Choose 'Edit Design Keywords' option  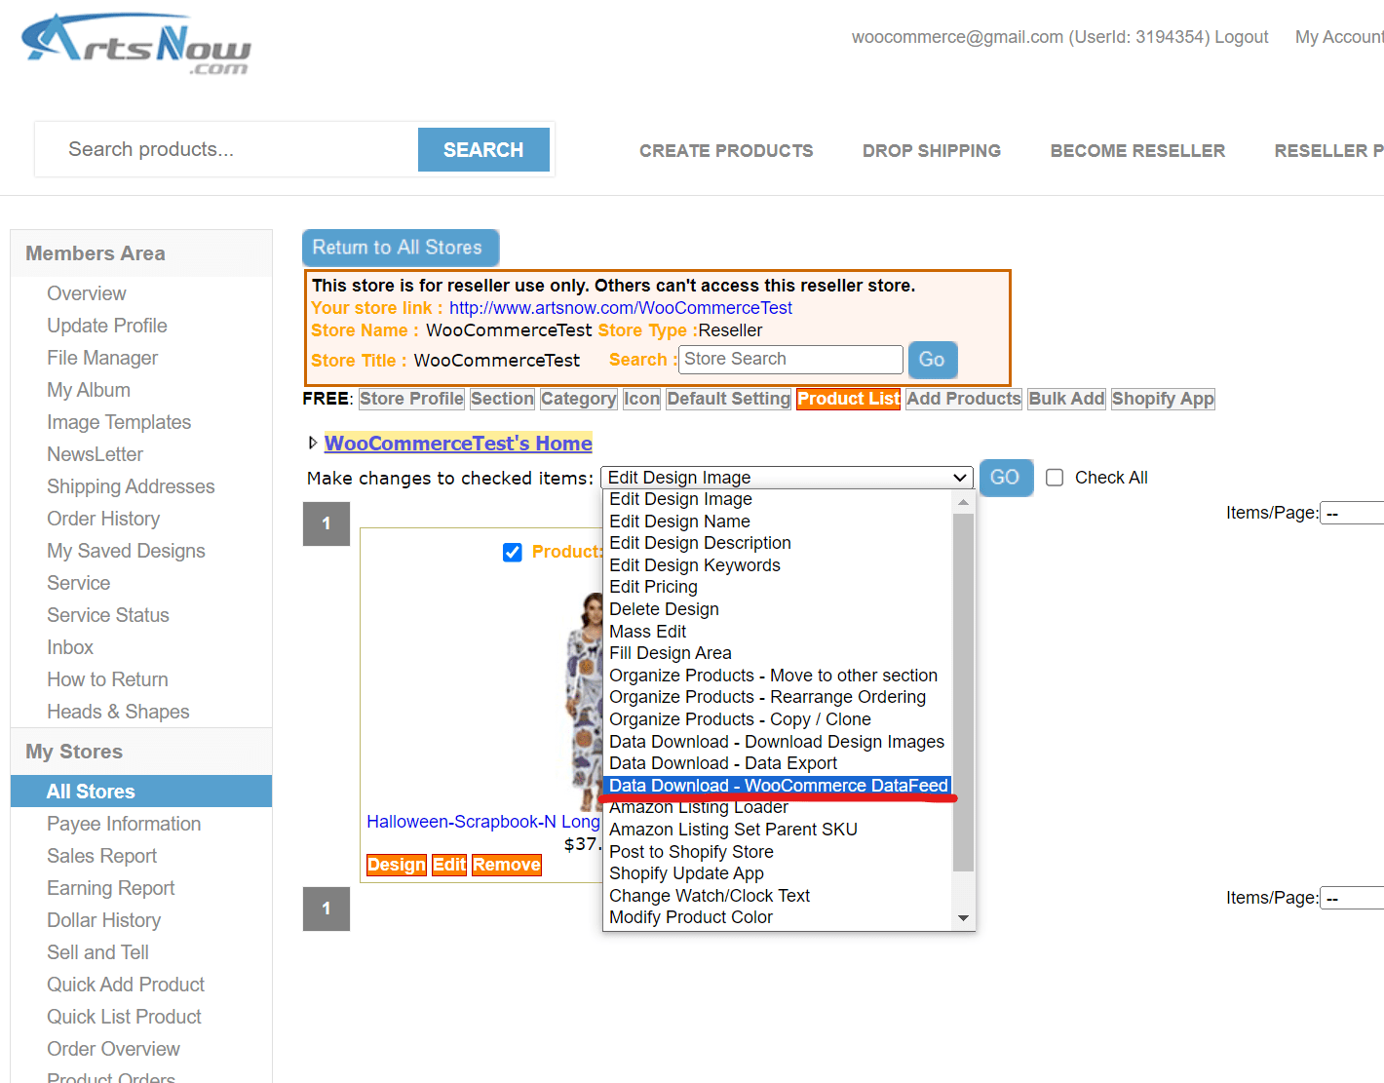click(x=695, y=565)
